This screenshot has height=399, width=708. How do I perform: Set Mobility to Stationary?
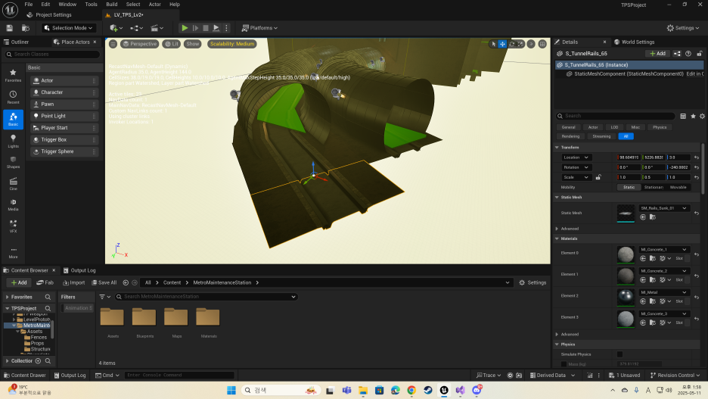654,187
